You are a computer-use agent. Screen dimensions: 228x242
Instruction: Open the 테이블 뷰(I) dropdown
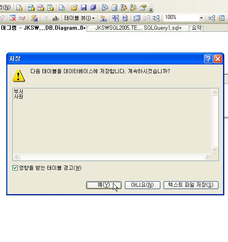79,18
